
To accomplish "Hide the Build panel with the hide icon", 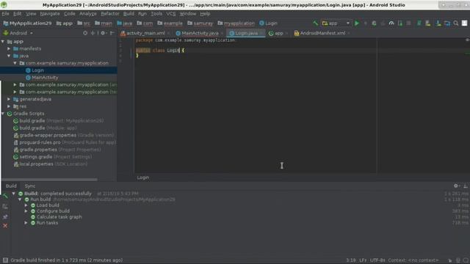I will [x=466, y=186].
